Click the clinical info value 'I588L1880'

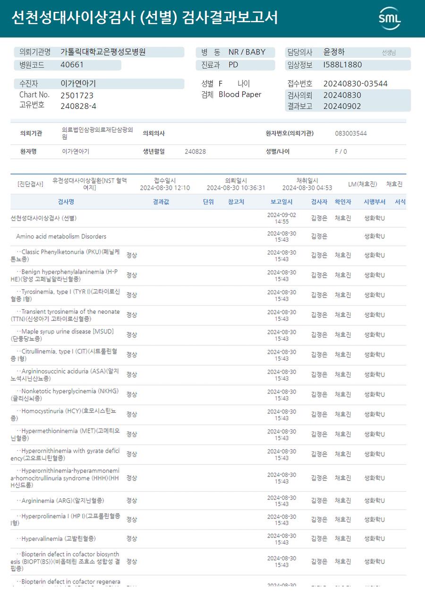[343, 65]
